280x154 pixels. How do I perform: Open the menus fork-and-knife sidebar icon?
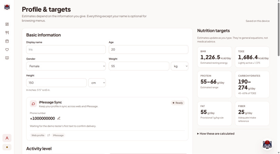pos(7,33)
